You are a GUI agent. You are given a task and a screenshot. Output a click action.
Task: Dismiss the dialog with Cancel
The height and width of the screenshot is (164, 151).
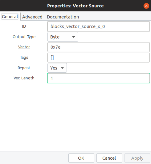(x=109, y=158)
